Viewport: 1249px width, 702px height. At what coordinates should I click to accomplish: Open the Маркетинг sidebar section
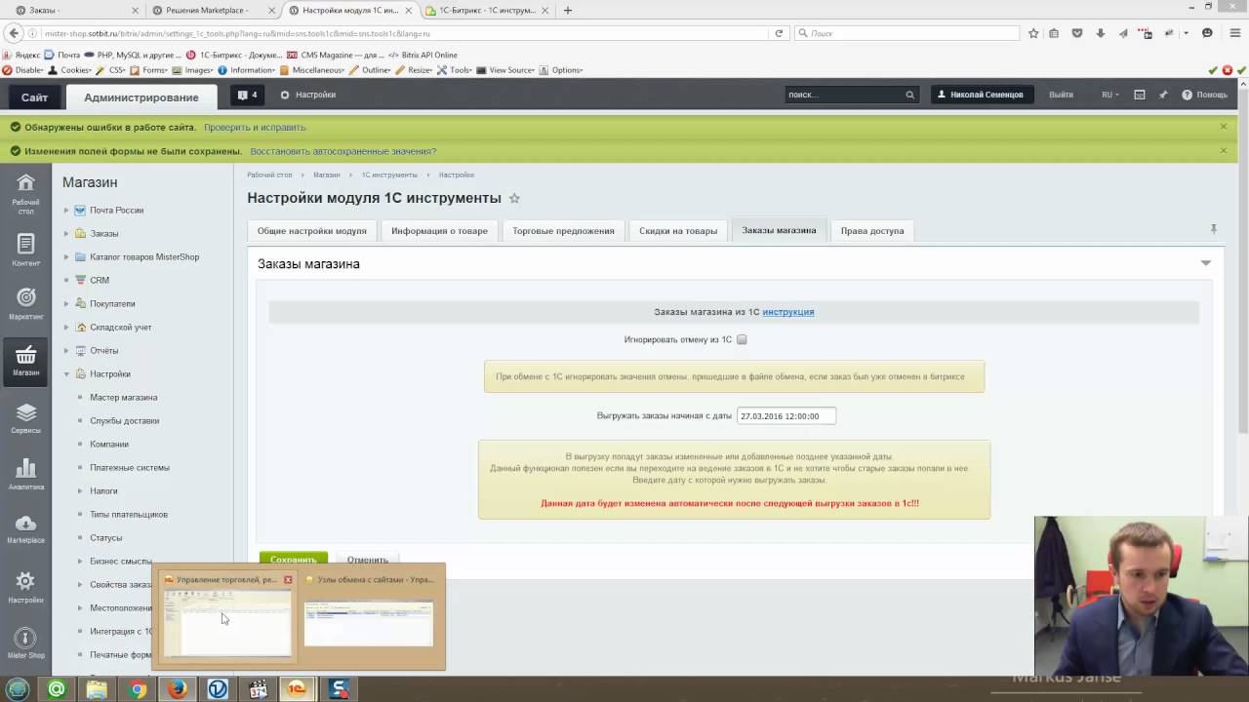tap(25, 304)
